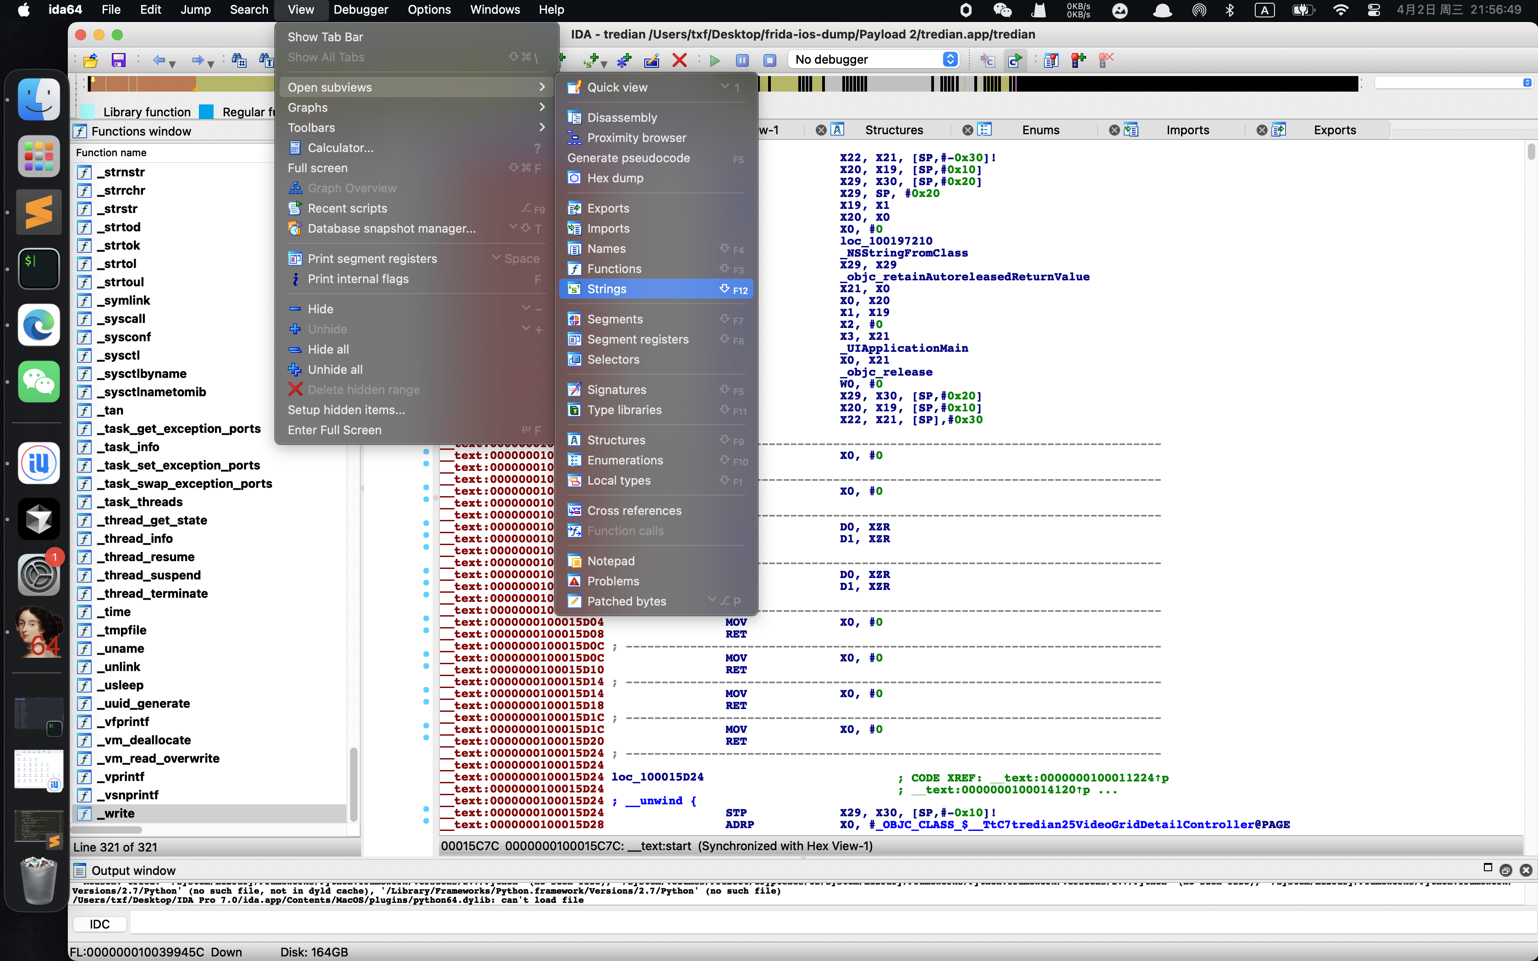The height and width of the screenshot is (961, 1538).
Task: Open Cross references subview
Action: click(x=656, y=510)
